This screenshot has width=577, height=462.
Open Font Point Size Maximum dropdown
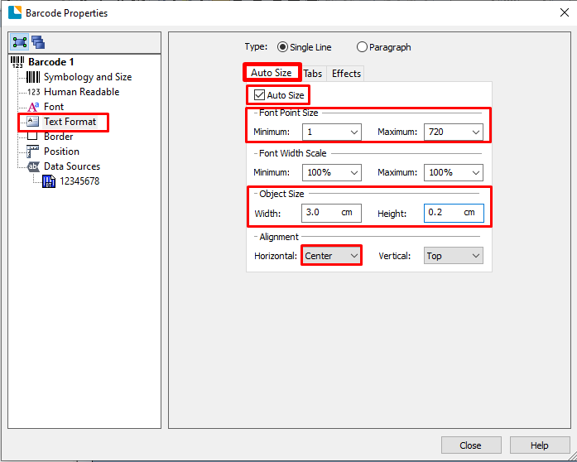pos(454,132)
